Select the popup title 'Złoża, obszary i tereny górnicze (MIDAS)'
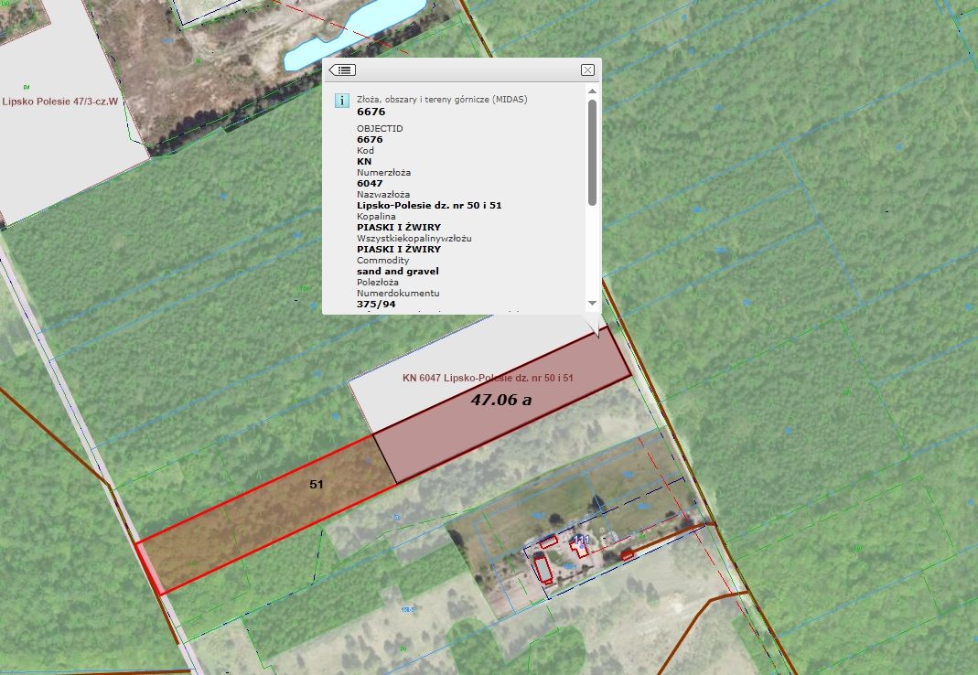The image size is (978, 675). 442,99
